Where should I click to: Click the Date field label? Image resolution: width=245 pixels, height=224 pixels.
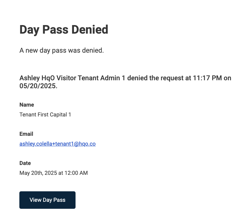pos(25,163)
